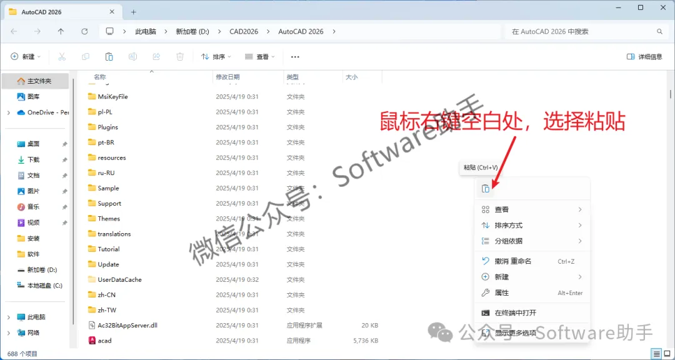
Task: Sort by the 修改日期 column header
Action: click(227, 77)
